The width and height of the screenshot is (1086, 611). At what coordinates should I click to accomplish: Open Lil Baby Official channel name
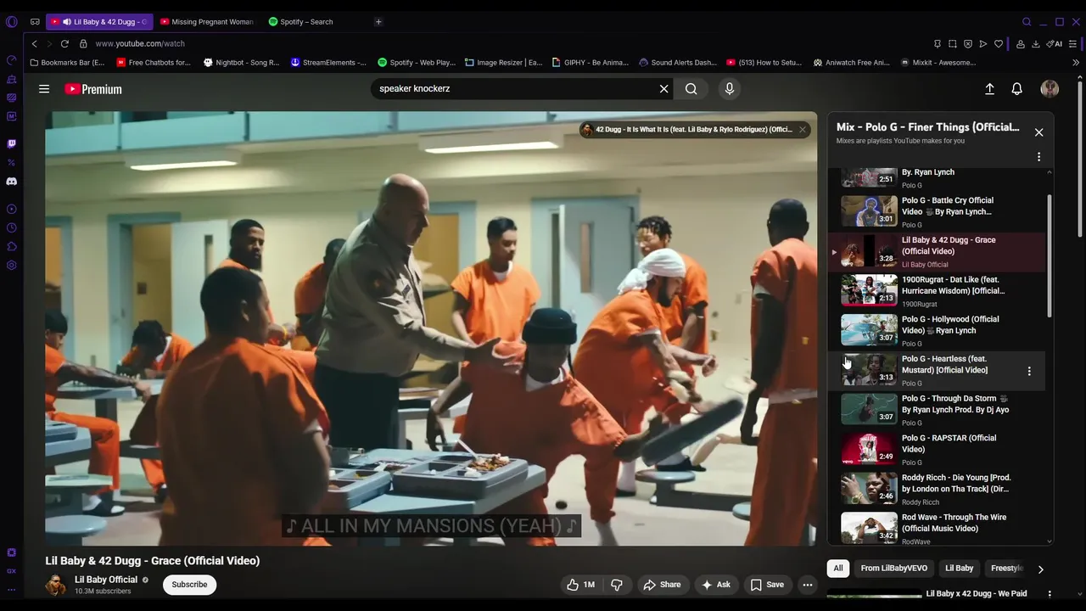106,580
